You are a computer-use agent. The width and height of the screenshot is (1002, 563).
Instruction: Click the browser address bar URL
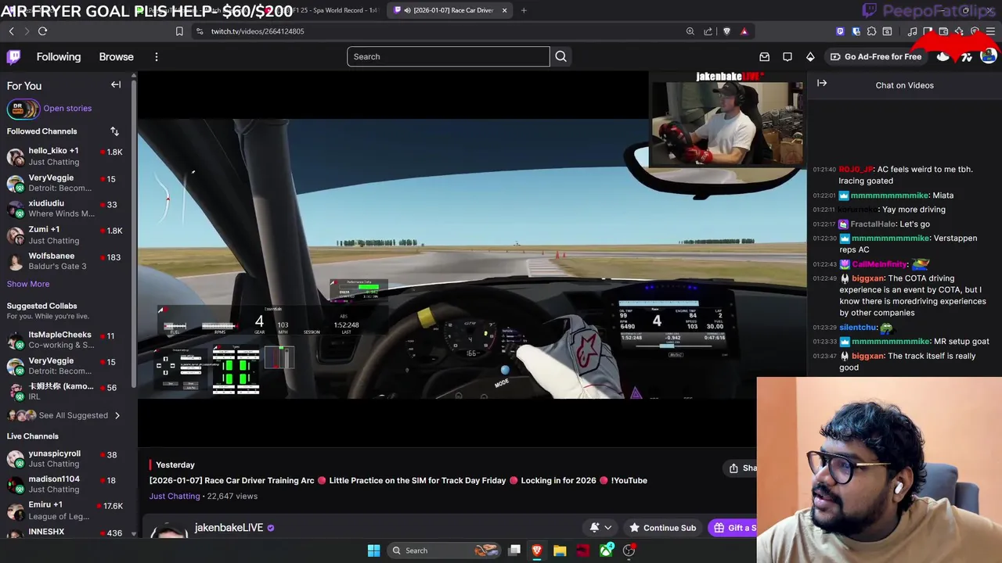click(x=258, y=31)
